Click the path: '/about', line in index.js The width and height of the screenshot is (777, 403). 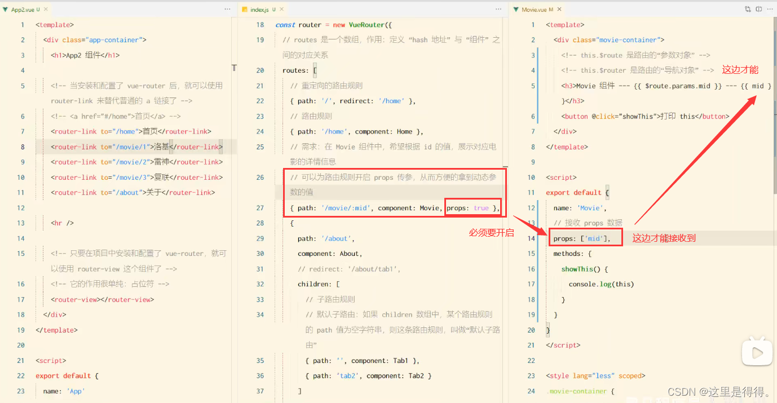tap(326, 238)
